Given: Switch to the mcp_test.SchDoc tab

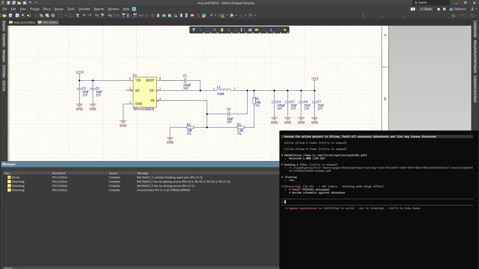Looking at the screenshot, I should (x=24, y=22).
